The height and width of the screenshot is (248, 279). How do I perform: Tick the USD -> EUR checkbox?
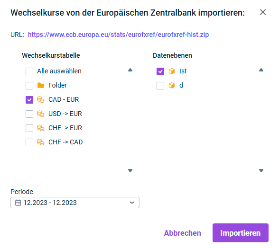click(29, 114)
